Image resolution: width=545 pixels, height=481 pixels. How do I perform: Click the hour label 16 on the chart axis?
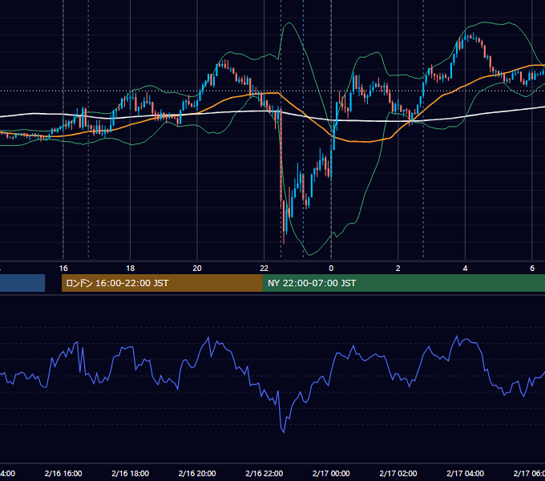click(x=63, y=269)
